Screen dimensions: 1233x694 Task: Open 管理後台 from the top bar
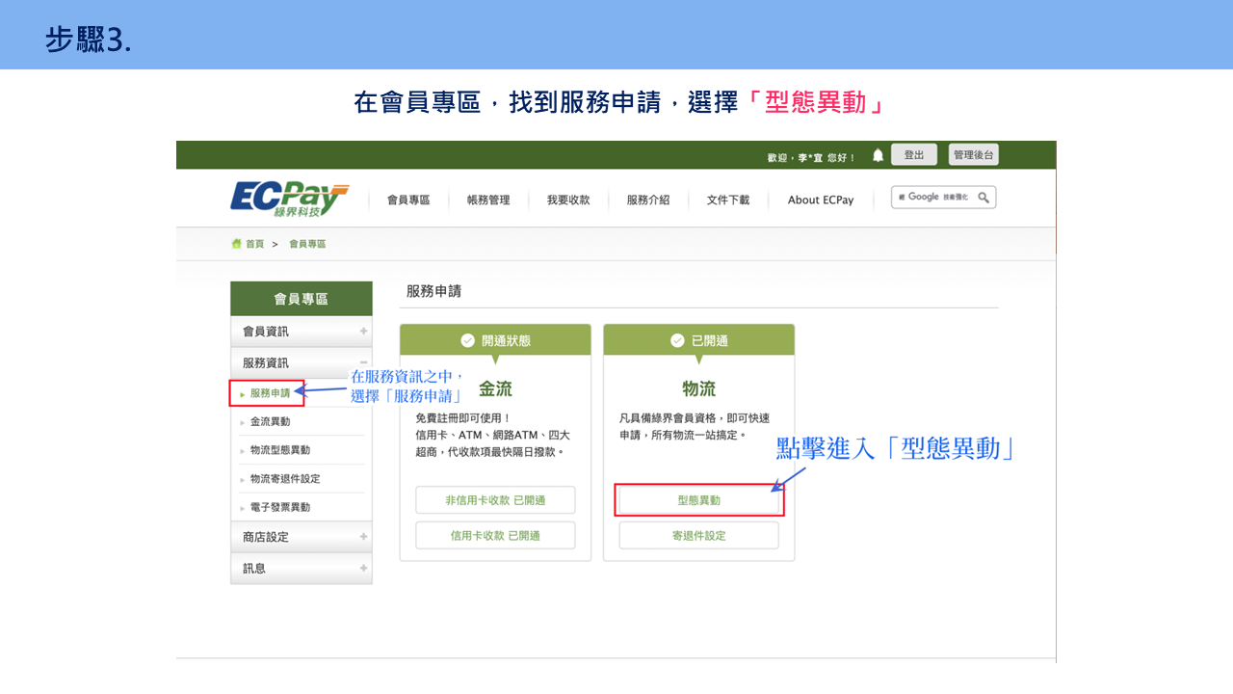(974, 155)
